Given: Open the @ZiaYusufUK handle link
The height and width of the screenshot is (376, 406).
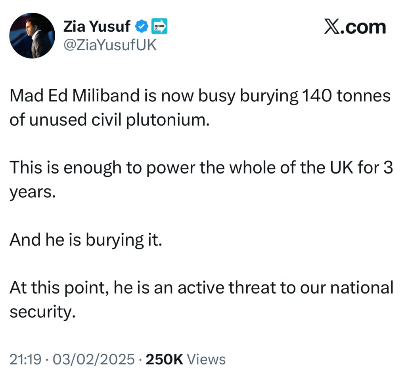Looking at the screenshot, I should (110, 45).
